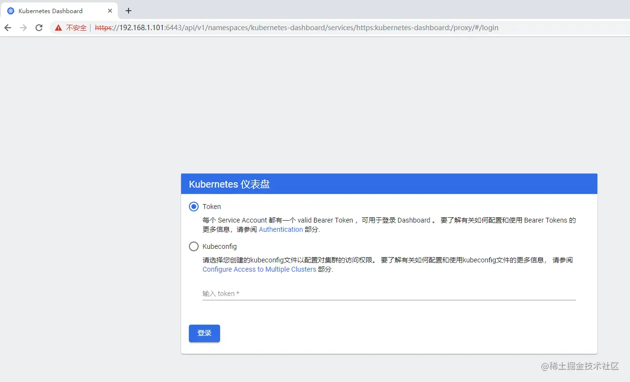Click the address bar URL
Viewport: 630px width, 382px height.
(296, 28)
